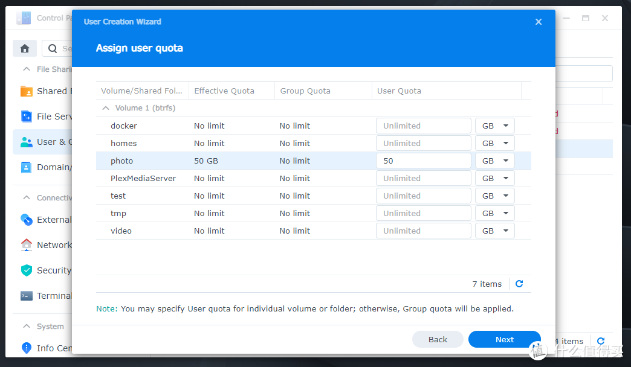Collapse the File Sharing section
Image resolution: width=631 pixels, height=367 pixels.
[27, 69]
